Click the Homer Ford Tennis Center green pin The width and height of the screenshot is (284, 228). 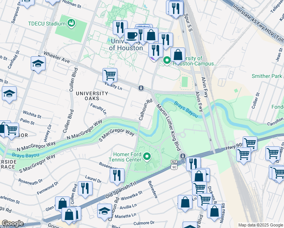[x=147, y=157]
